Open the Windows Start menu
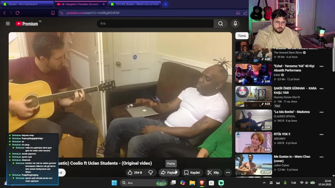Screen dimensions: 335x188 [x=114, y=183]
